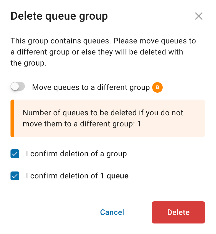Click the bold '1 queue' label text
The image size is (216, 234).
pyautogui.click(x=114, y=176)
